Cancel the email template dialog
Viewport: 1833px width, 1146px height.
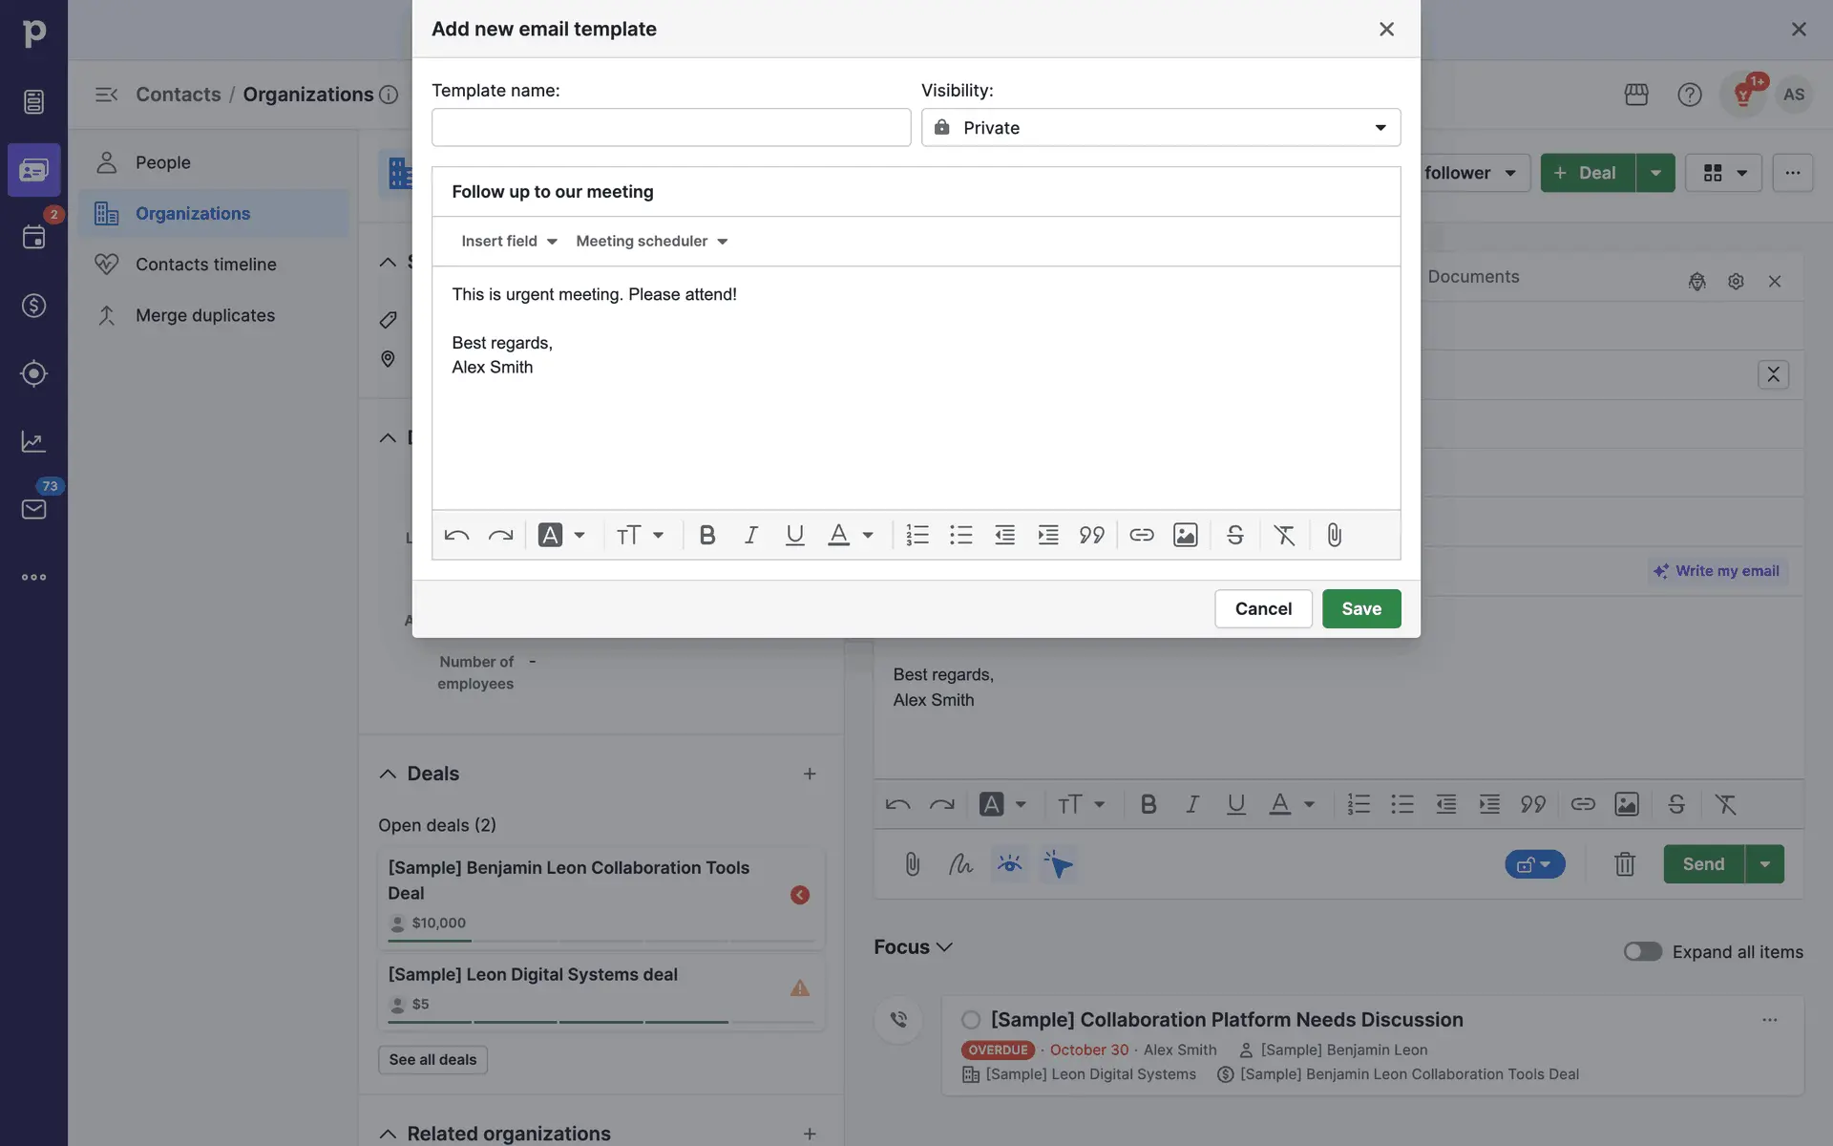(x=1262, y=609)
